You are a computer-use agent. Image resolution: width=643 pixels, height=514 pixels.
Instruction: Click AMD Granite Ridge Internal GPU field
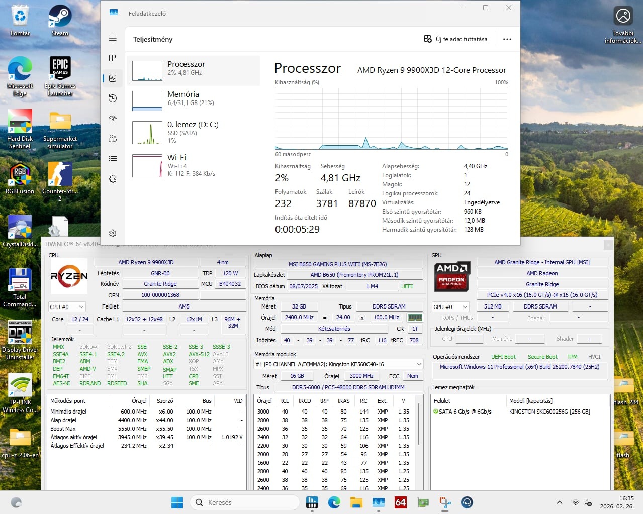point(542,262)
